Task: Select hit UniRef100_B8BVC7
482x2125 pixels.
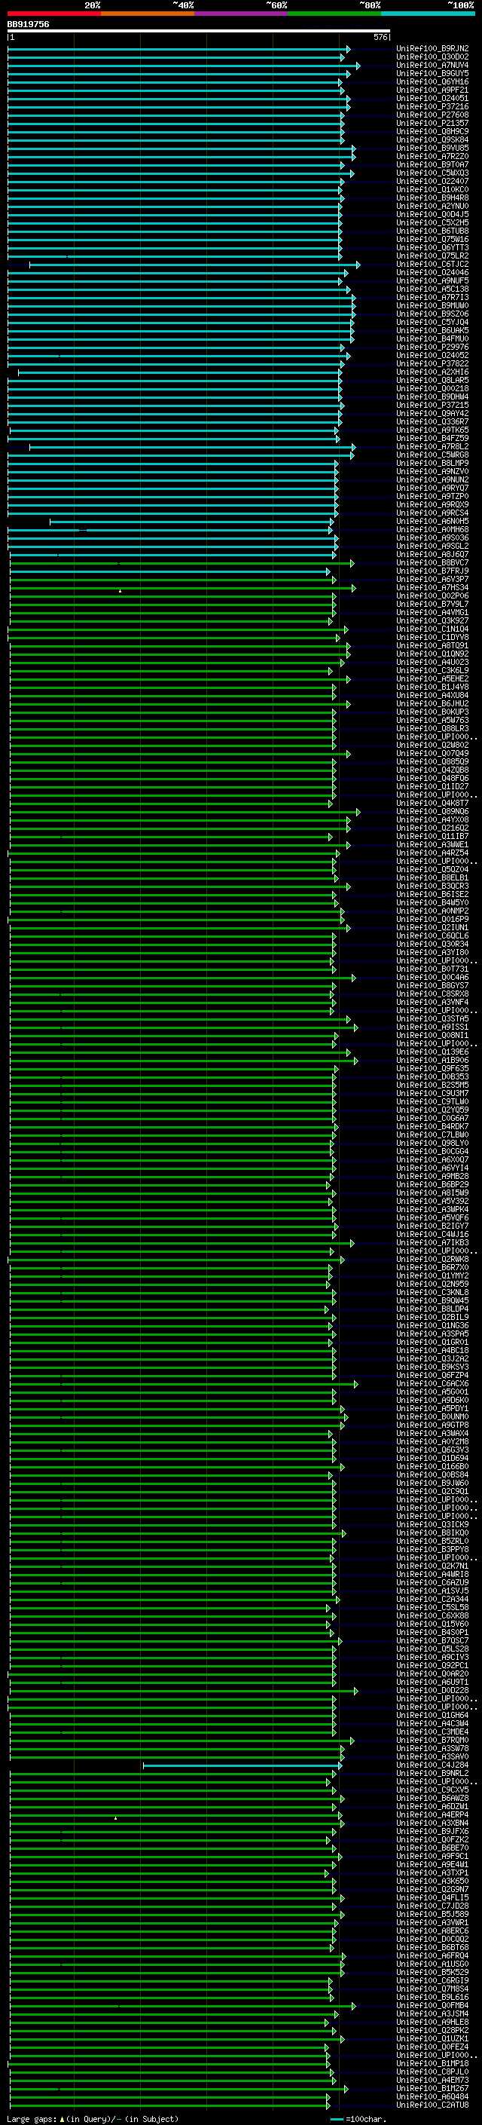Action: [x=432, y=562]
